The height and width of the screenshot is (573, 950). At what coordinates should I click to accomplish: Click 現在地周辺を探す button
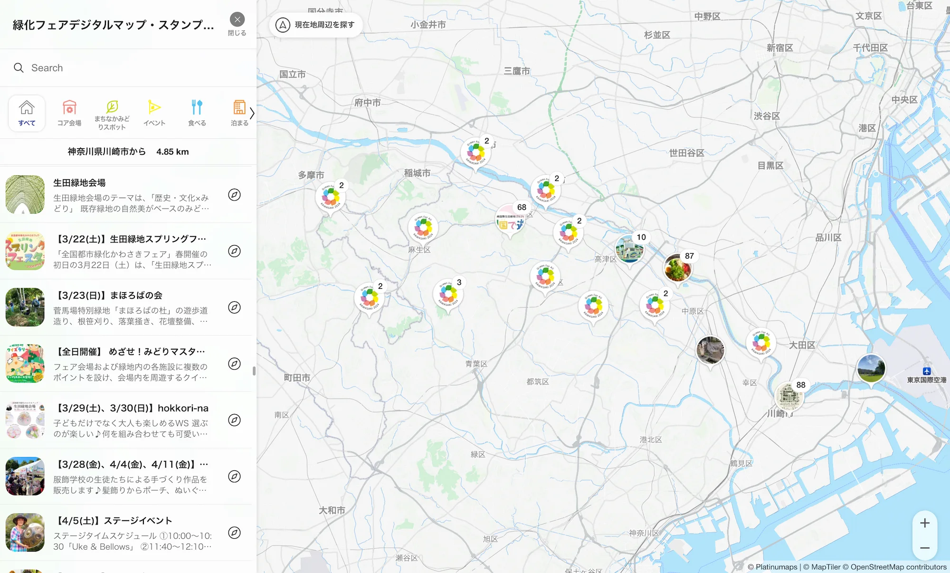click(316, 25)
